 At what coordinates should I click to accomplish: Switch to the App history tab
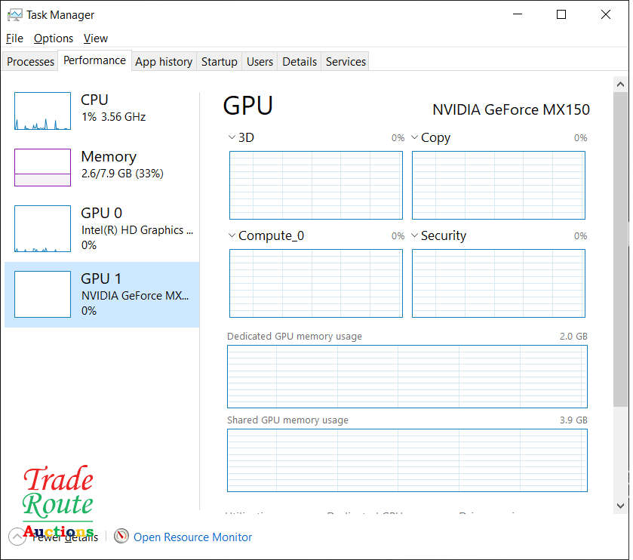(x=164, y=62)
